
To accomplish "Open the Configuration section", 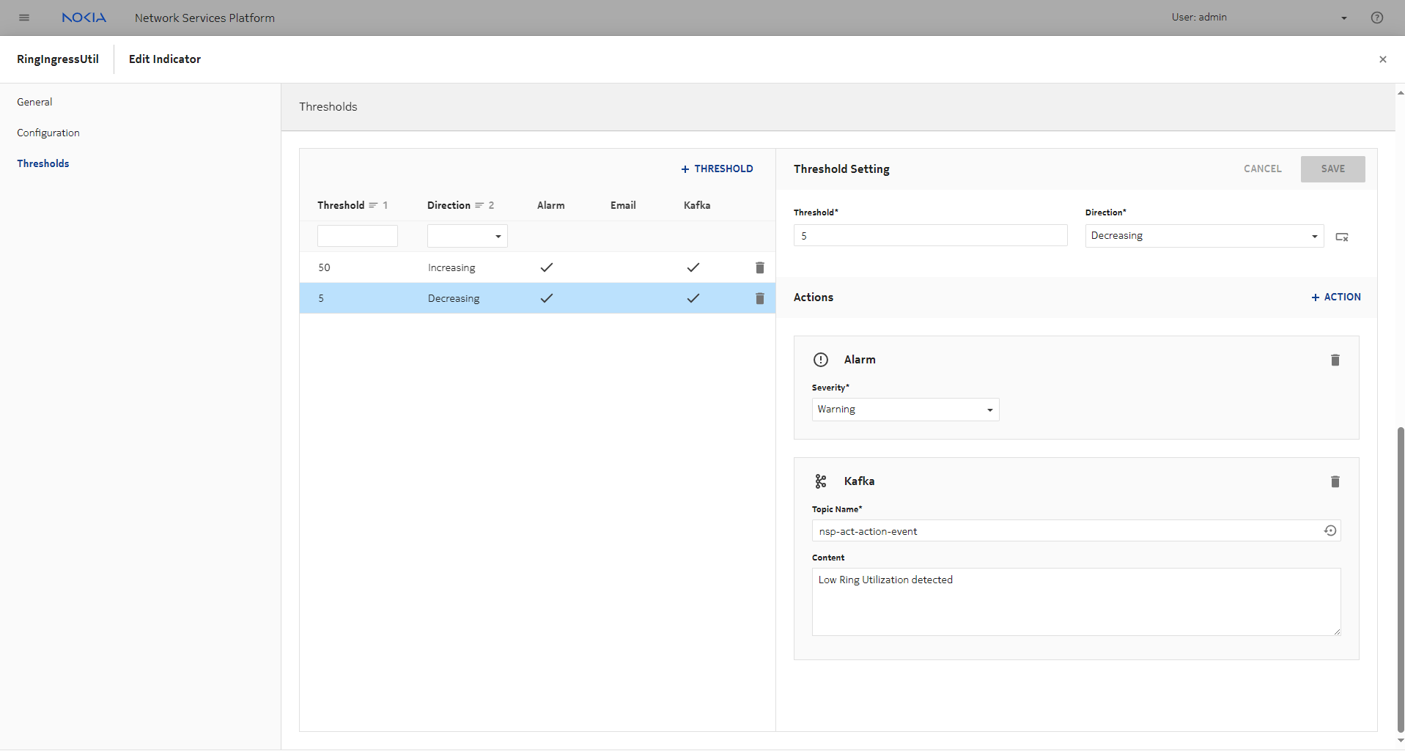I will [48, 133].
